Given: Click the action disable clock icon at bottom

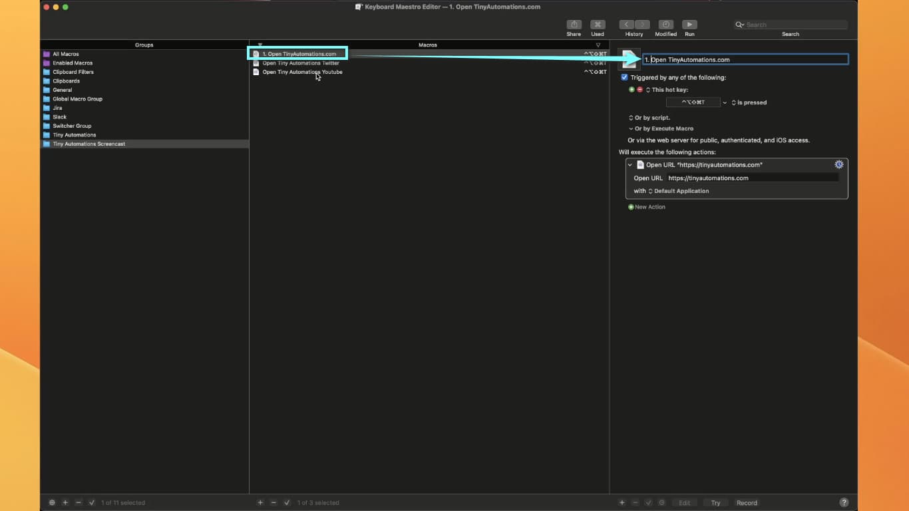Looking at the screenshot, I should [x=661, y=502].
